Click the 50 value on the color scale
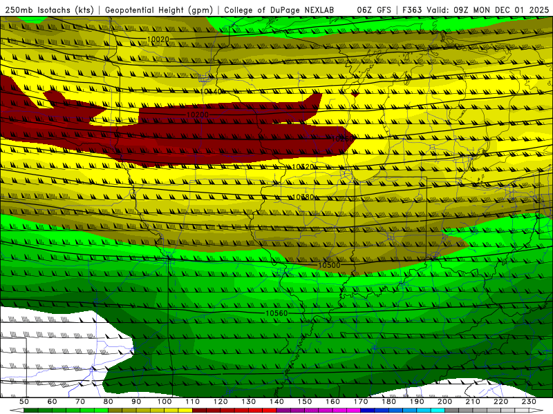 pos(24,402)
